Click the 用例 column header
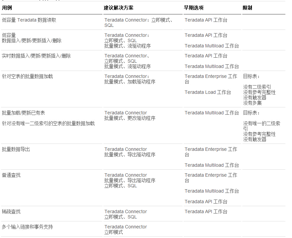The image size is (292, 238). (7, 8)
